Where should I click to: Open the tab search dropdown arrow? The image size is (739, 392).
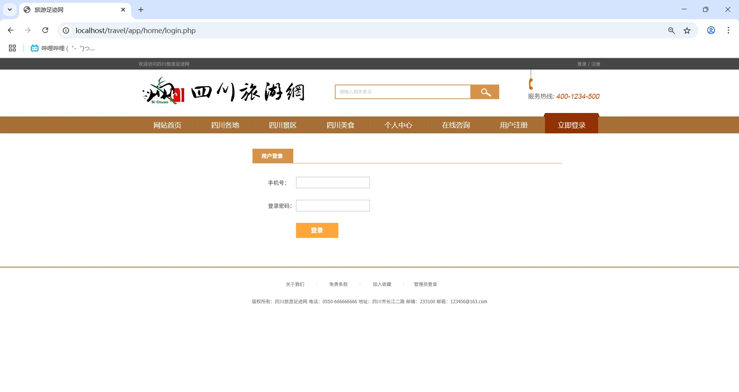(10, 10)
